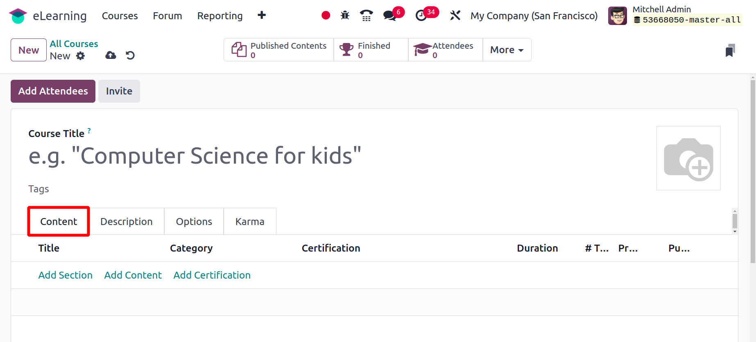Viewport: 756px width, 342px height.
Task: Open the bug debug tools icon
Action: (345, 16)
